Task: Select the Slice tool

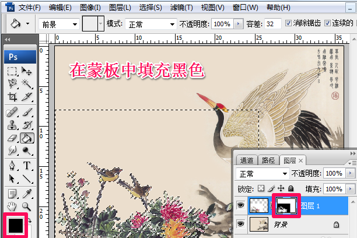Action: pos(27,97)
